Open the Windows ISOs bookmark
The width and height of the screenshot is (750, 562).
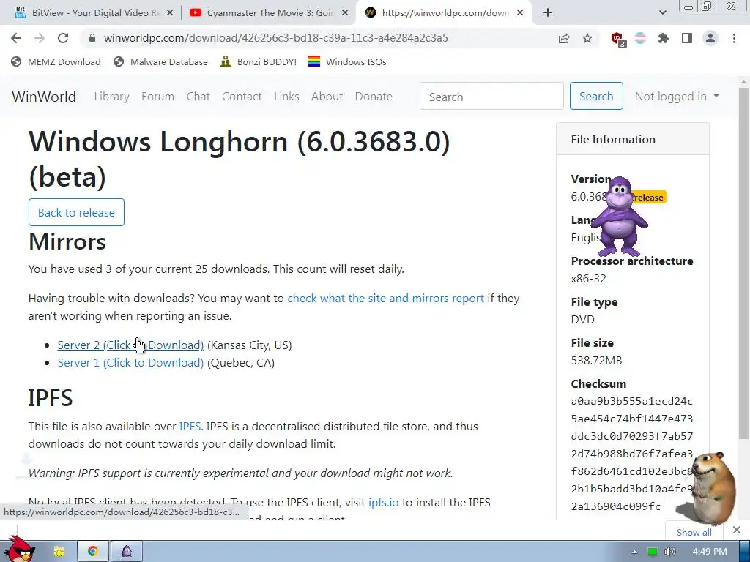(347, 61)
